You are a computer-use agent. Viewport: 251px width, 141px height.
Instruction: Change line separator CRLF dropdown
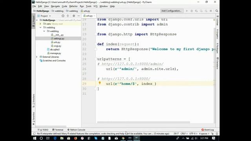[x=184, y=134]
